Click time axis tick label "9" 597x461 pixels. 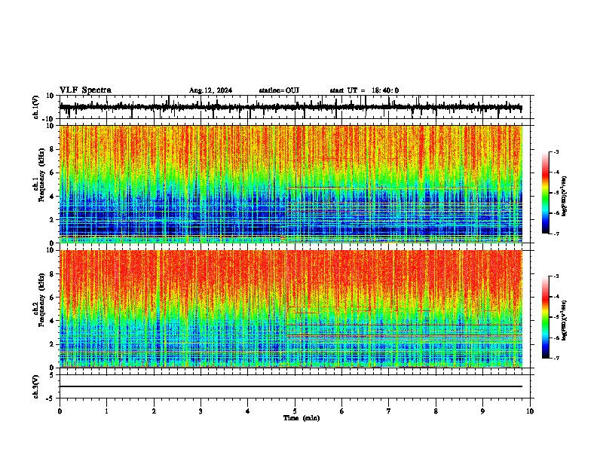[482, 411]
